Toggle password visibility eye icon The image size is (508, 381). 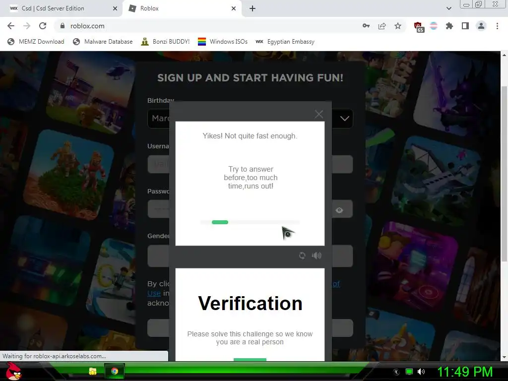tap(339, 210)
